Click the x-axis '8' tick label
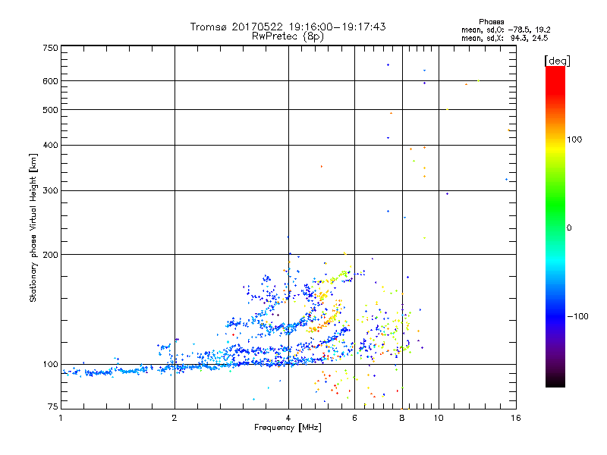The width and height of the screenshot is (607, 455). coord(402,418)
